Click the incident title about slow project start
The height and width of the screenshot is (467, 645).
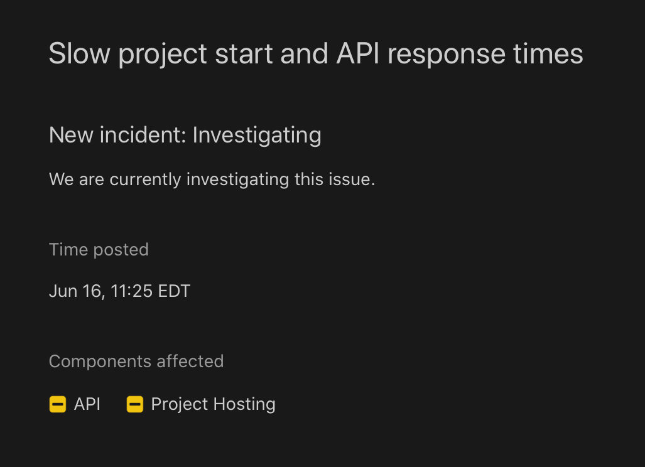[x=316, y=54]
